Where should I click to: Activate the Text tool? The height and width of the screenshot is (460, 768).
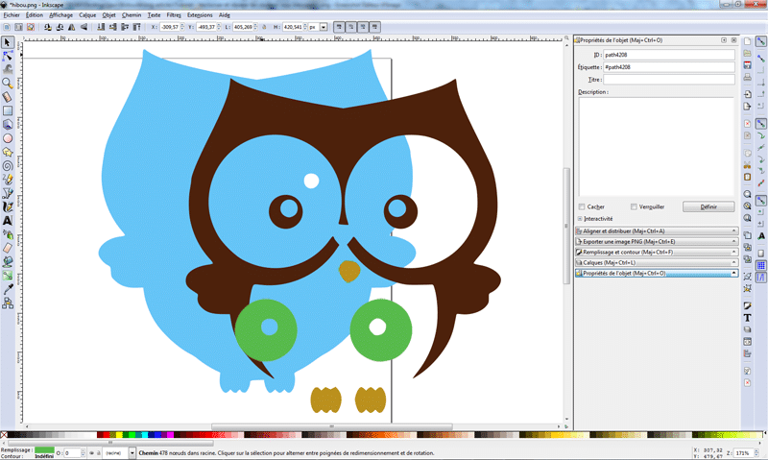pos(8,220)
